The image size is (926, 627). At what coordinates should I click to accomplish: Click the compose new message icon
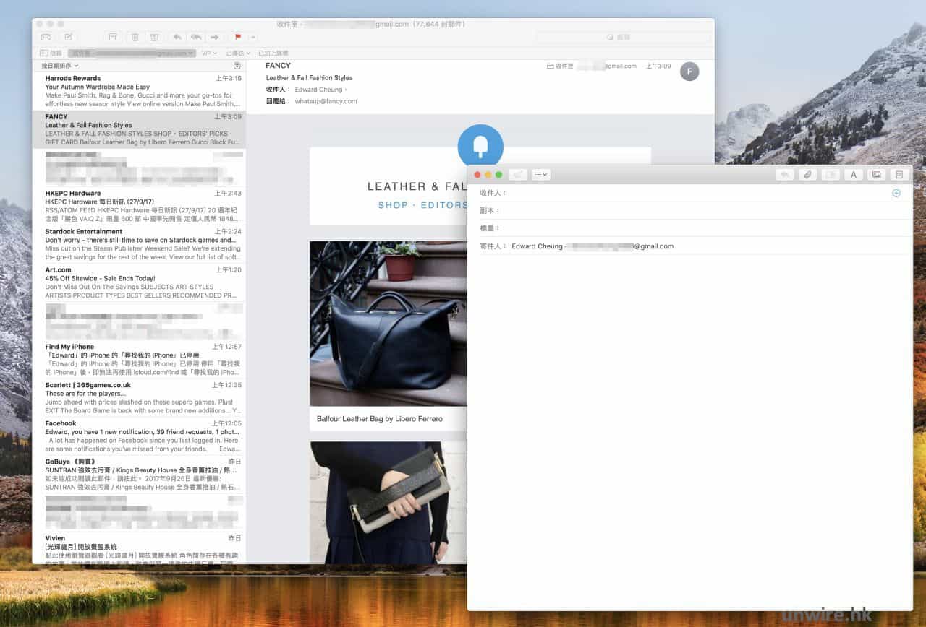tap(68, 37)
